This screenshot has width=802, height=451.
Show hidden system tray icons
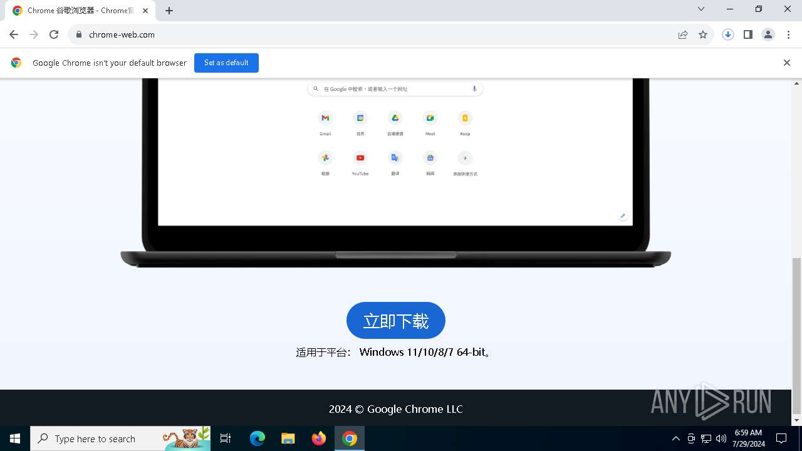[675, 438]
